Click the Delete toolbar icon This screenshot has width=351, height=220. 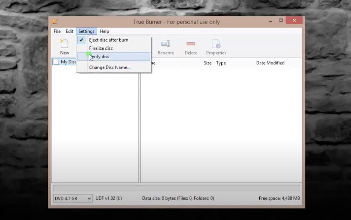[191, 47]
